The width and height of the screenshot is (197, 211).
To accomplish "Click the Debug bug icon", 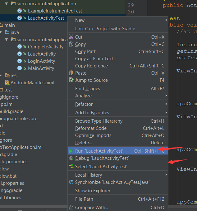I will coord(71,158).
